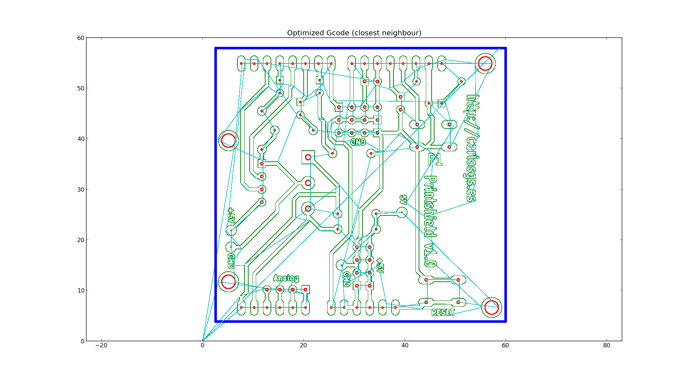Click the RESET label on the board

pos(443,312)
